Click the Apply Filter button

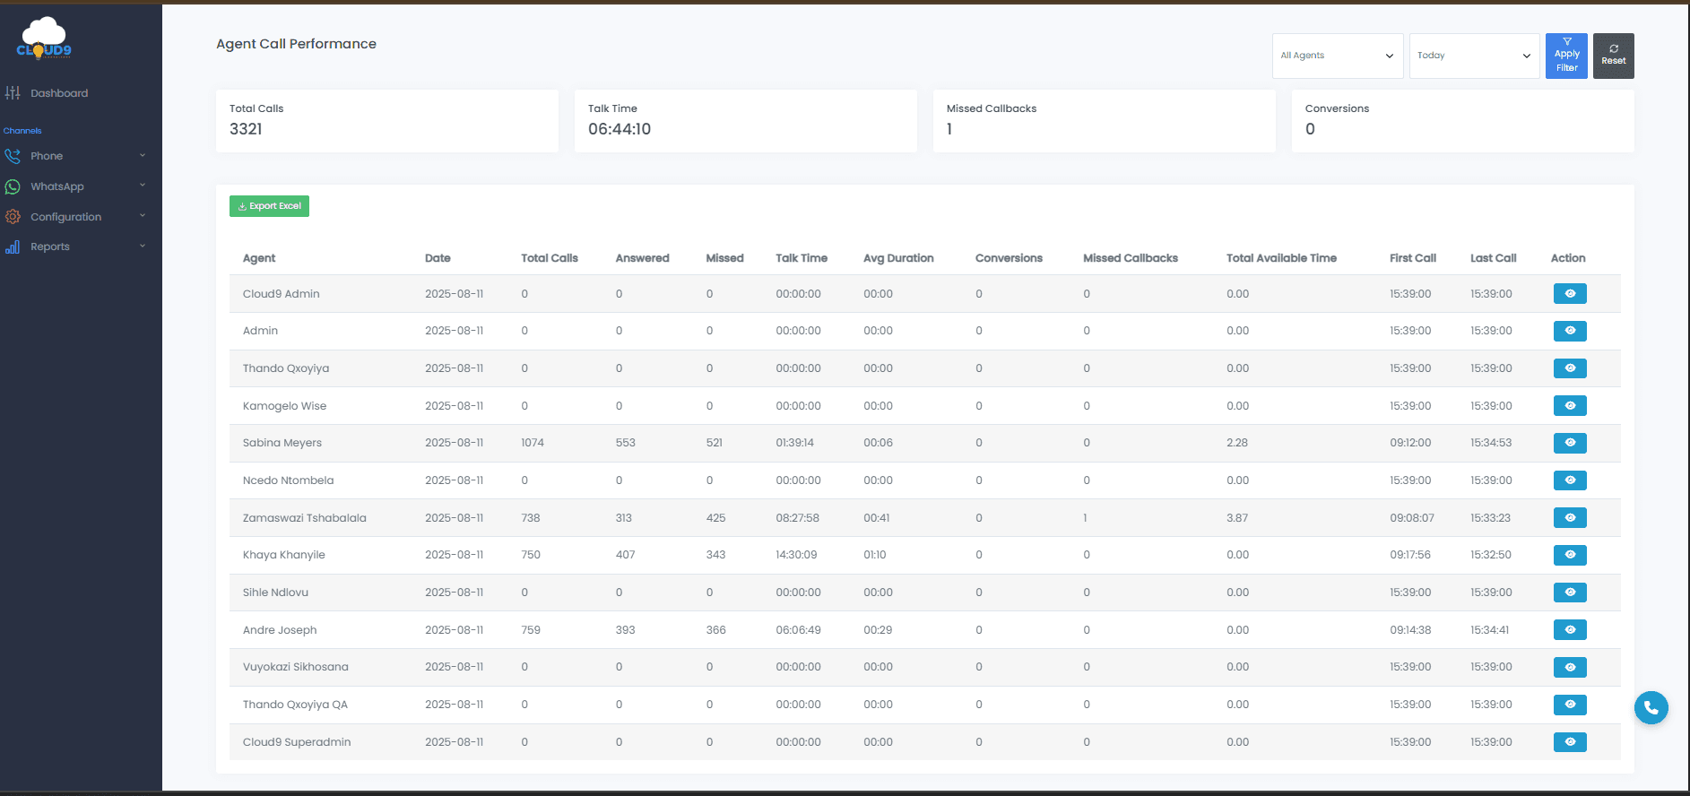click(x=1566, y=56)
